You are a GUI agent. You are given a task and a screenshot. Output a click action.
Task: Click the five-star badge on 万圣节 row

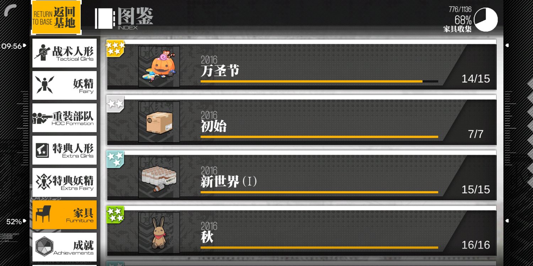point(116,48)
